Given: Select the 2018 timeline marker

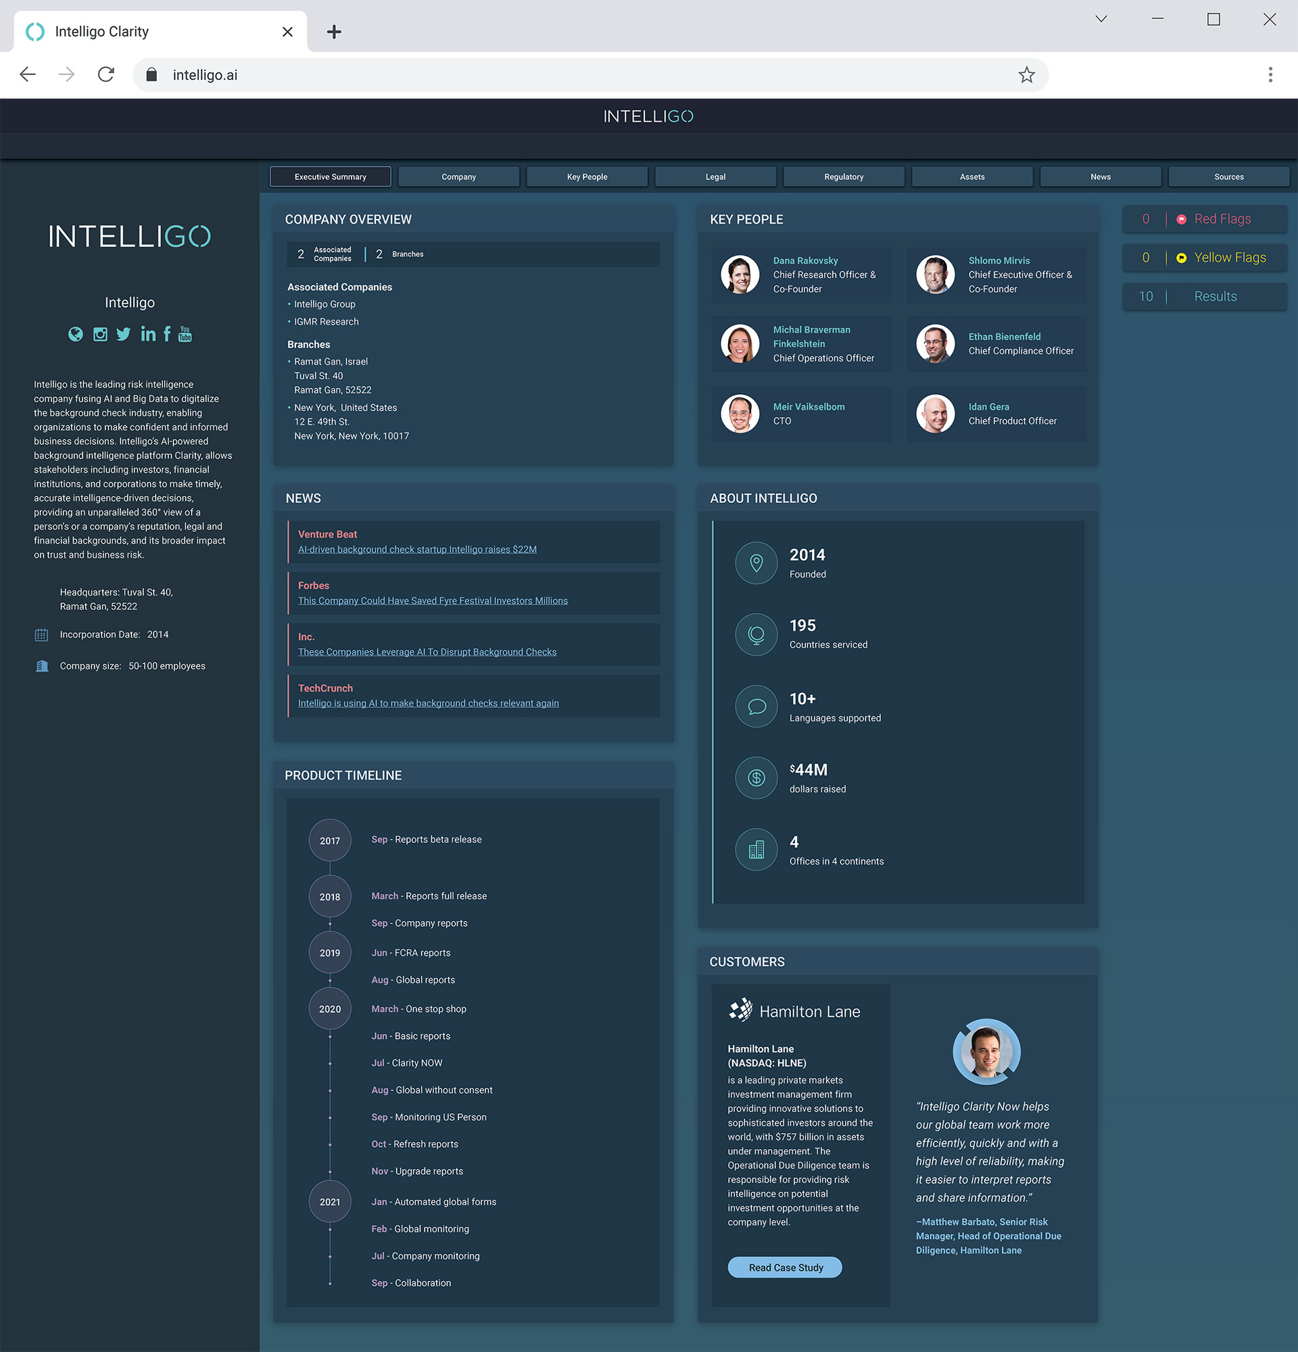Looking at the screenshot, I should coord(330,897).
